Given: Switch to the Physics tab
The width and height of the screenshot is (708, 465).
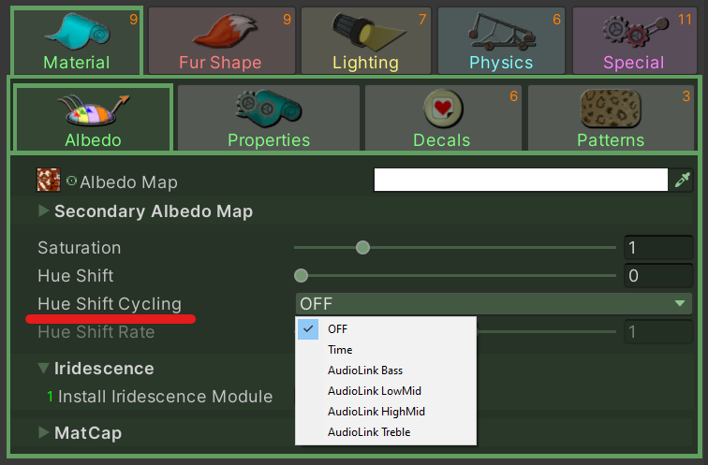Looking at the screenshot, I should (501, 40).
